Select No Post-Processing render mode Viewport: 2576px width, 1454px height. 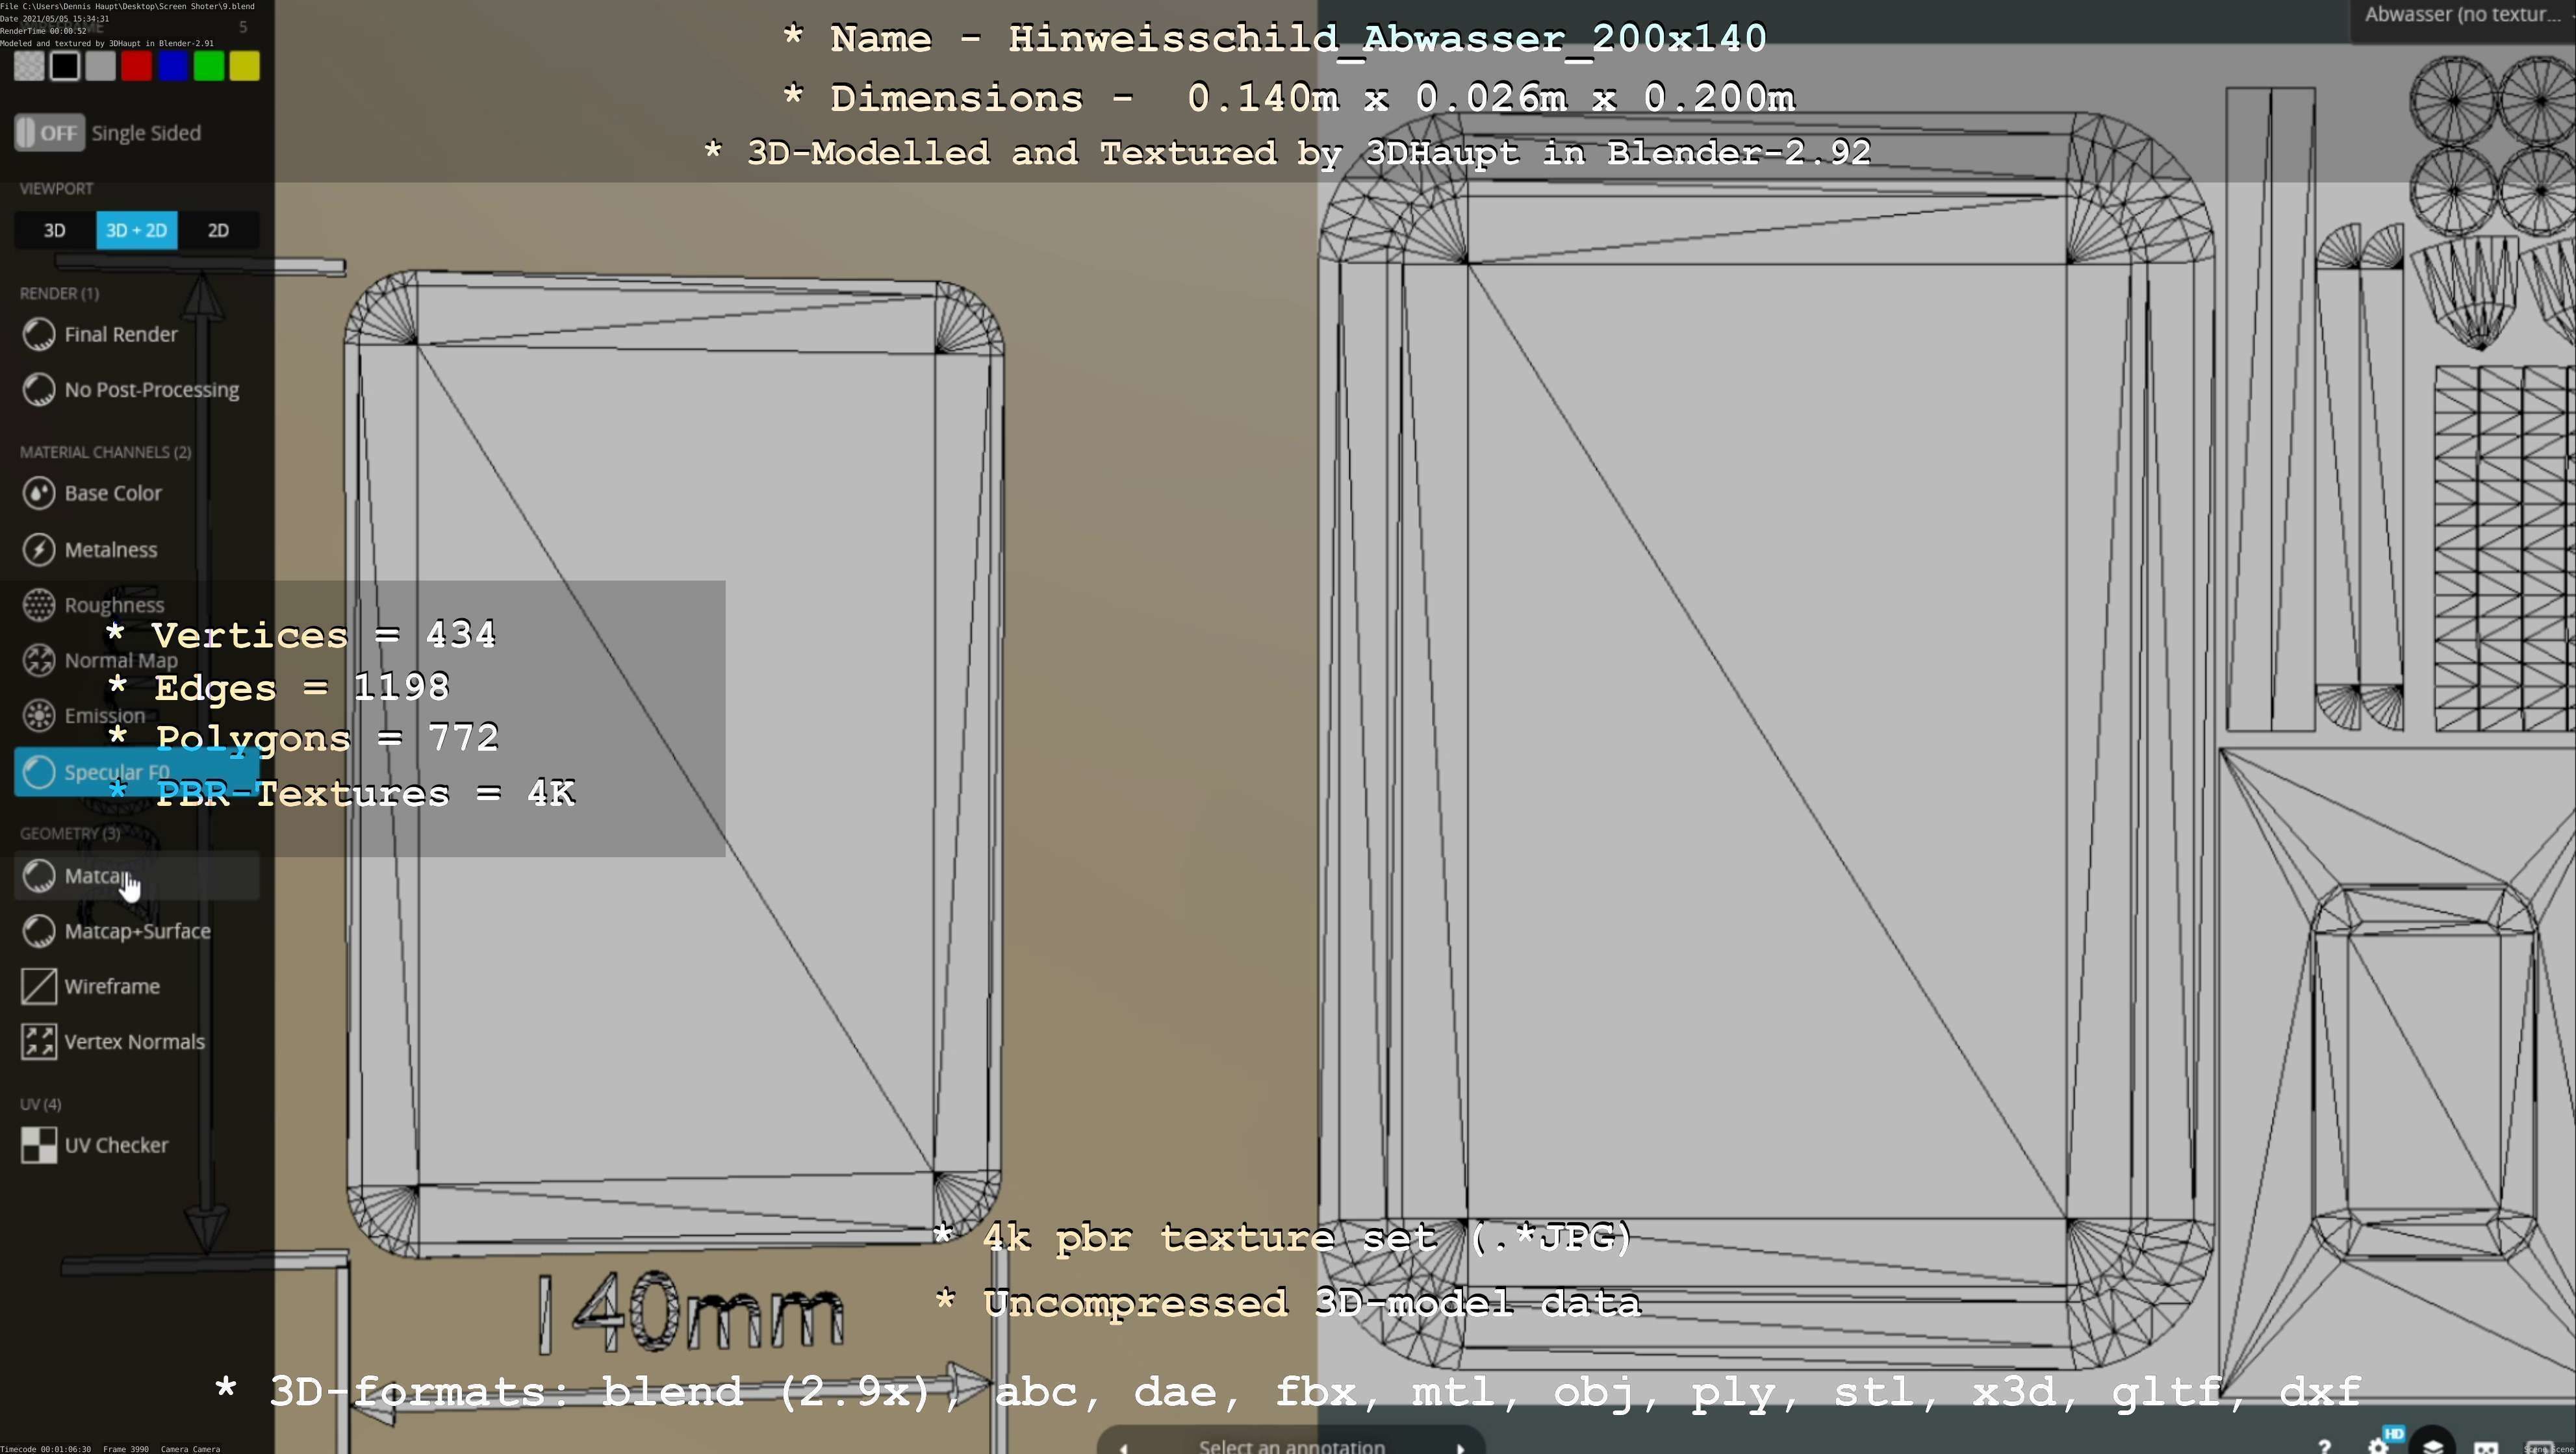137,390
